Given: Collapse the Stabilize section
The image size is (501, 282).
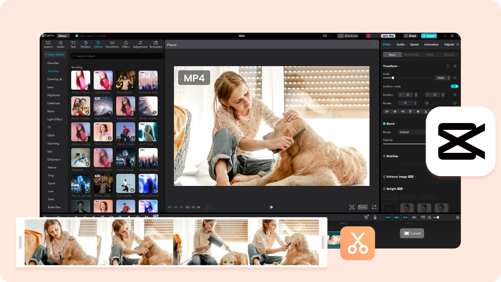Looking at the screenshot, I should tap(400, 156).
